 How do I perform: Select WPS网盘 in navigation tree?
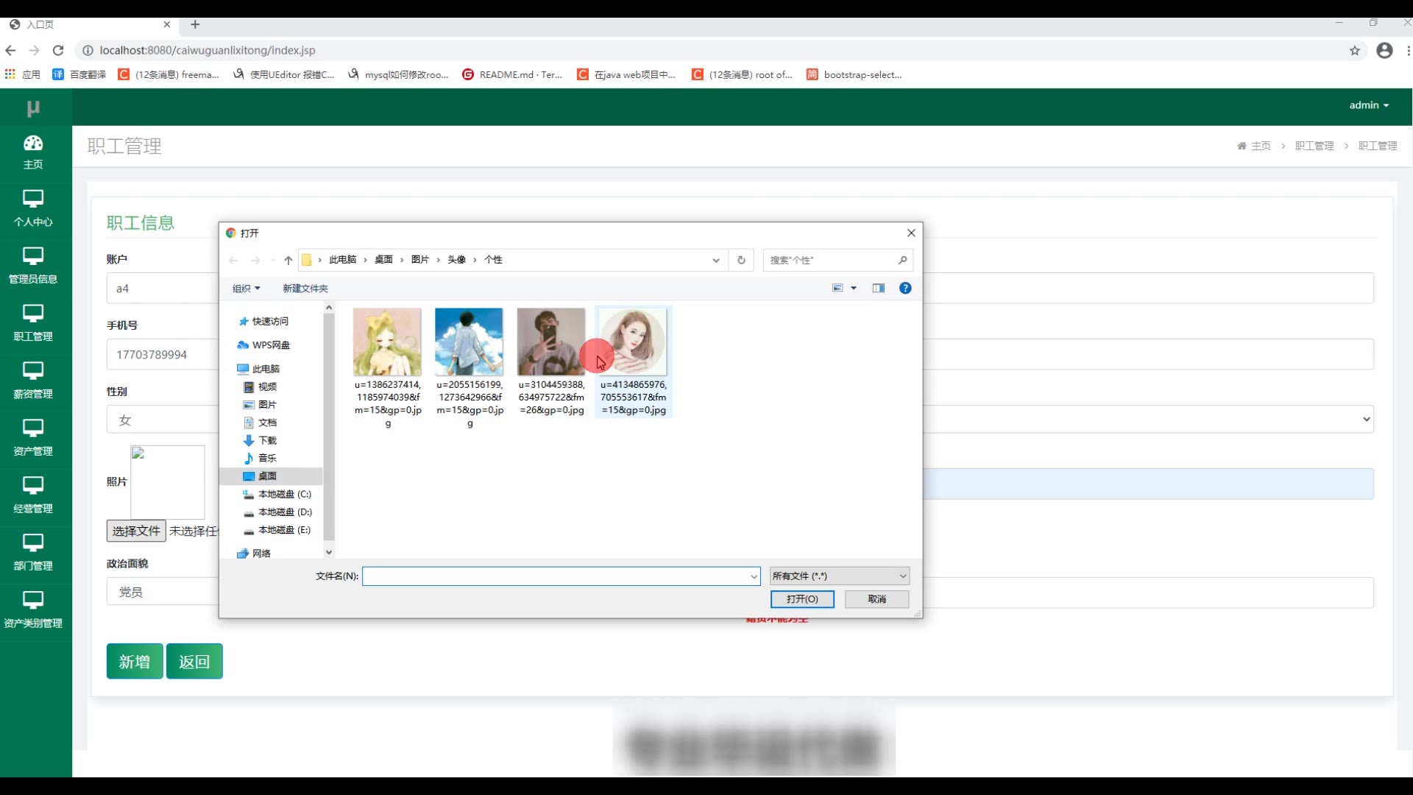tap(263, 344)
